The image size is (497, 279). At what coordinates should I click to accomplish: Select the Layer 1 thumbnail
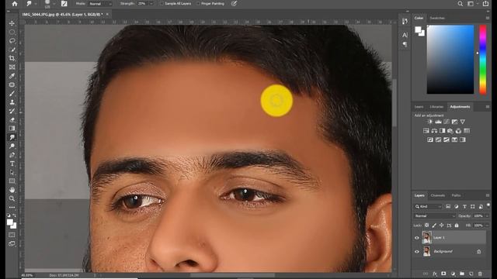tap(426, 238)
